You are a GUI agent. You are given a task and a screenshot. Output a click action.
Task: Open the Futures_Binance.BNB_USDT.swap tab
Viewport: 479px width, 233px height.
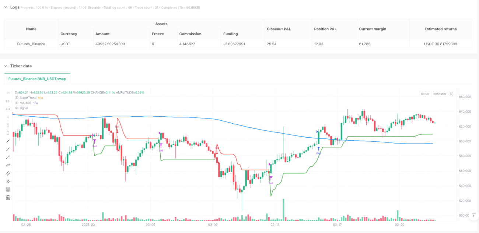tap(37, 79)
